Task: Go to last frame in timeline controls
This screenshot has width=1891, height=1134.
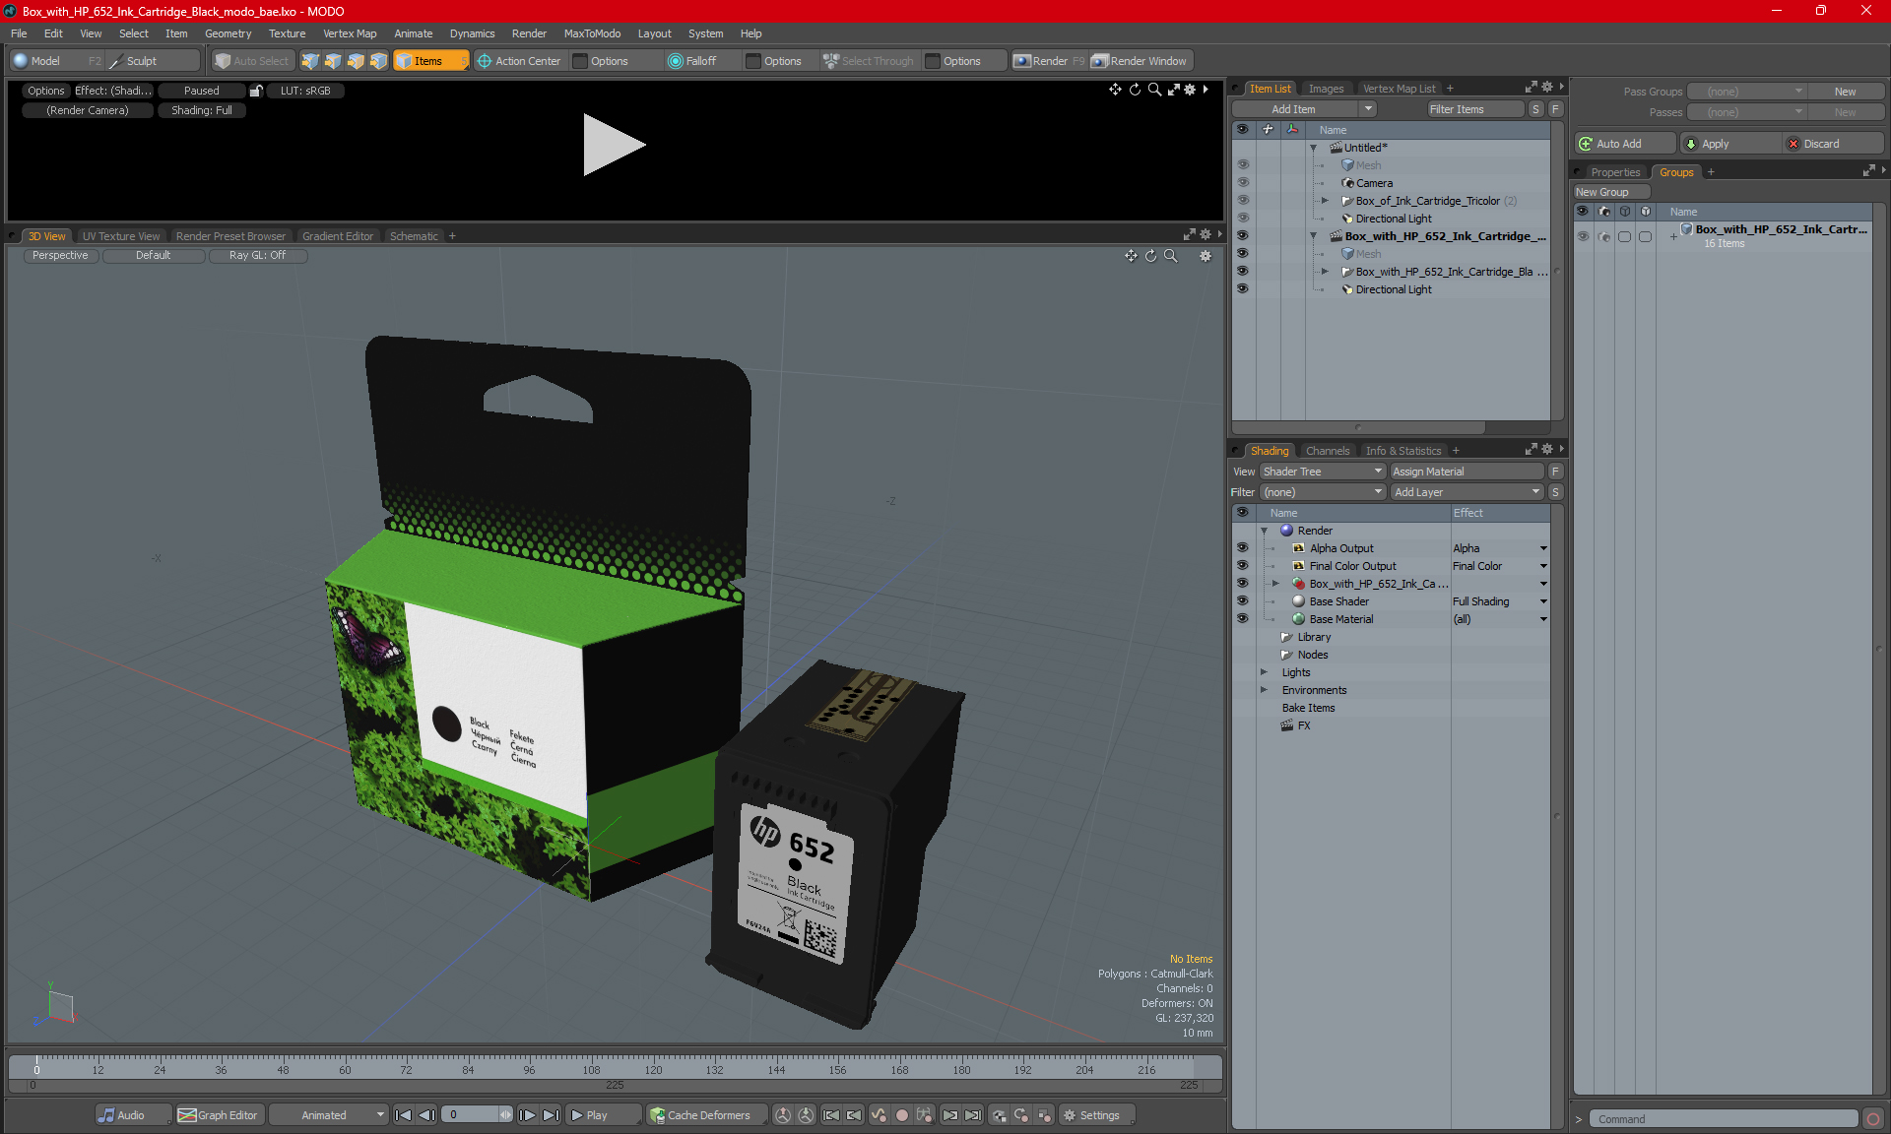Action: [552, 1115]
